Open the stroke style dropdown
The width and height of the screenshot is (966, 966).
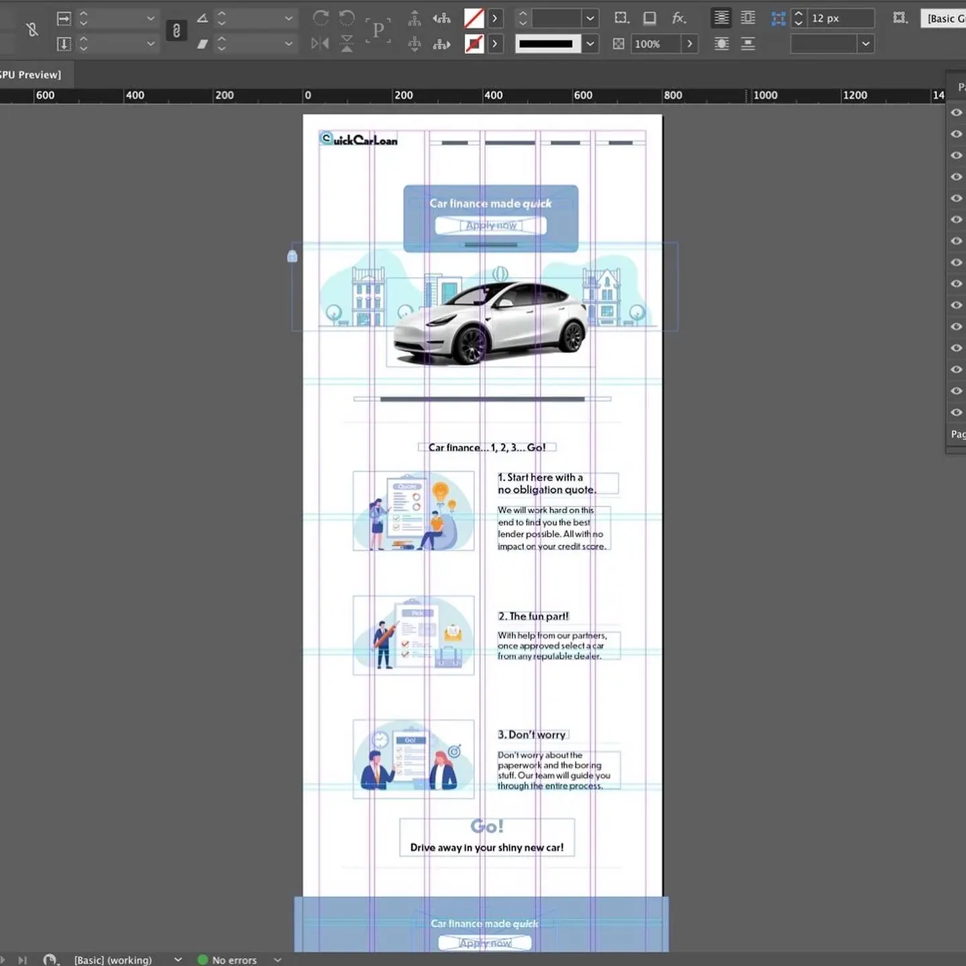click(590, 44)
